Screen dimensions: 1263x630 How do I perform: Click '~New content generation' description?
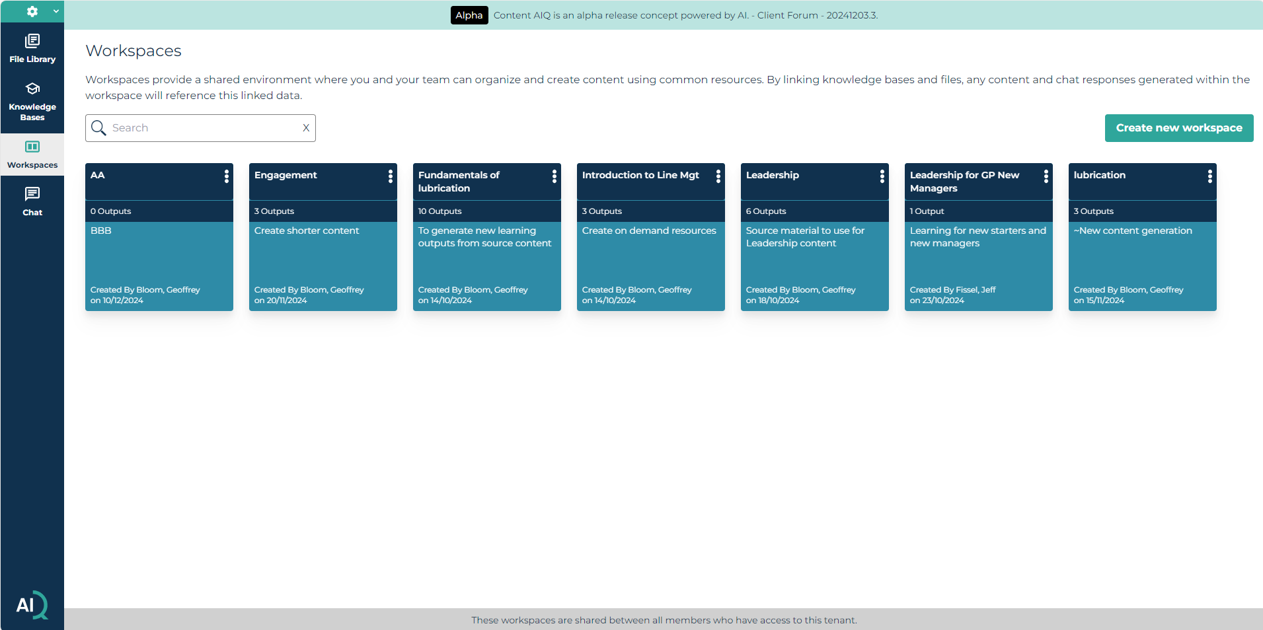tap(1133, 230)
